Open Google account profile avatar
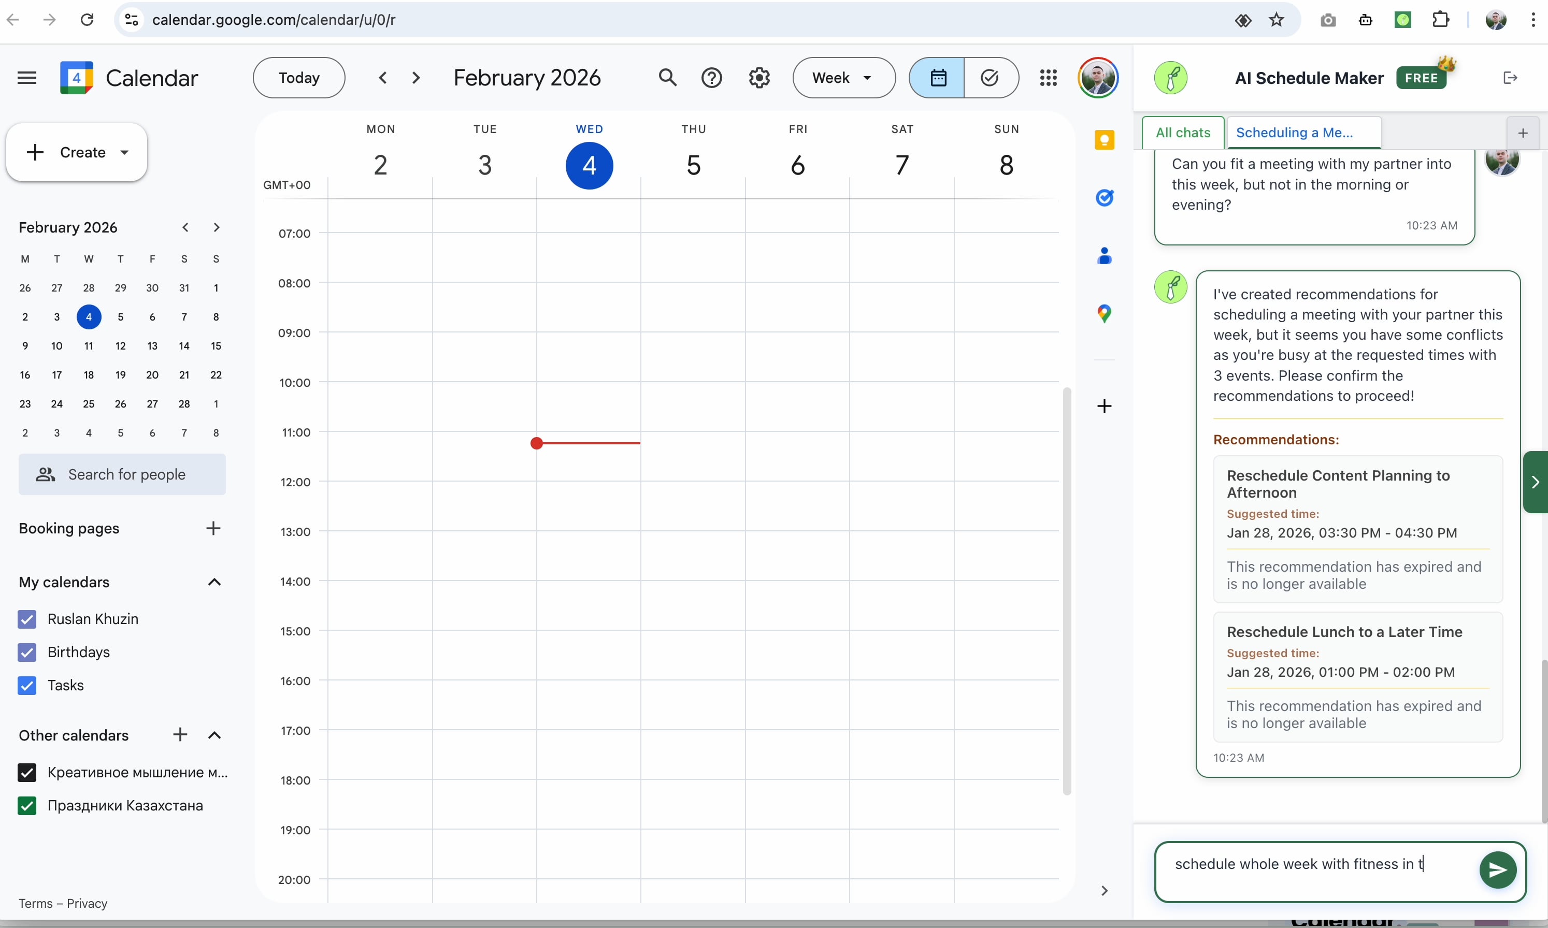The image size is (1548, 928). pos(1098,78)
